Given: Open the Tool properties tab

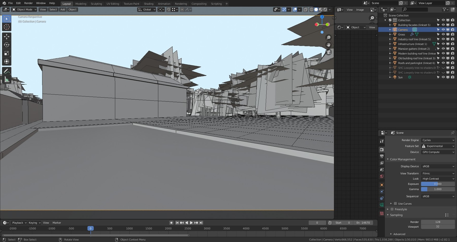Looking at the screenshot, I should coord(382,141).
